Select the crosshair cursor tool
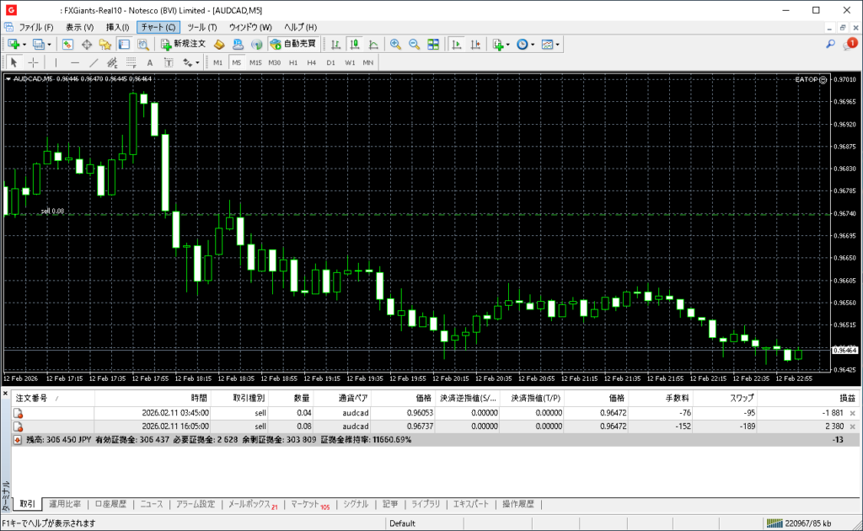863x531 pixels. pos(34,62)
